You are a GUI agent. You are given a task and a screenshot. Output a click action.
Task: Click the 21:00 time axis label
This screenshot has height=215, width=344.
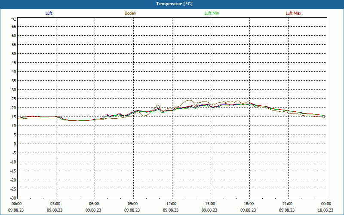coord(288,204)
